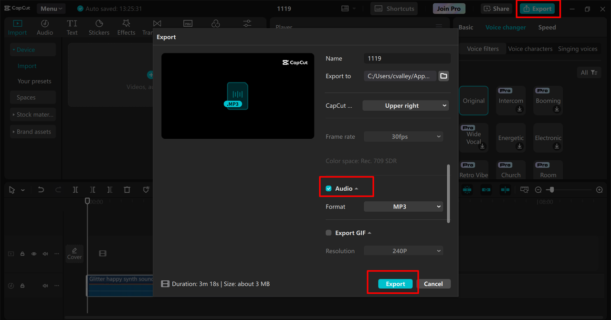Toggle the main track magnet
Viewport: 611px width, 320px height.
pyautogui.click(x=467, y=190)
